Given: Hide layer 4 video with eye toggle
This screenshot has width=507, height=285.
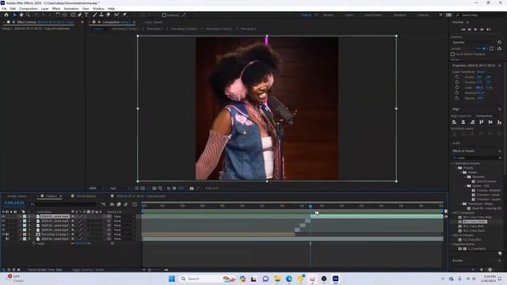Looking at the screenshot, I should click(x=3, y=230).
